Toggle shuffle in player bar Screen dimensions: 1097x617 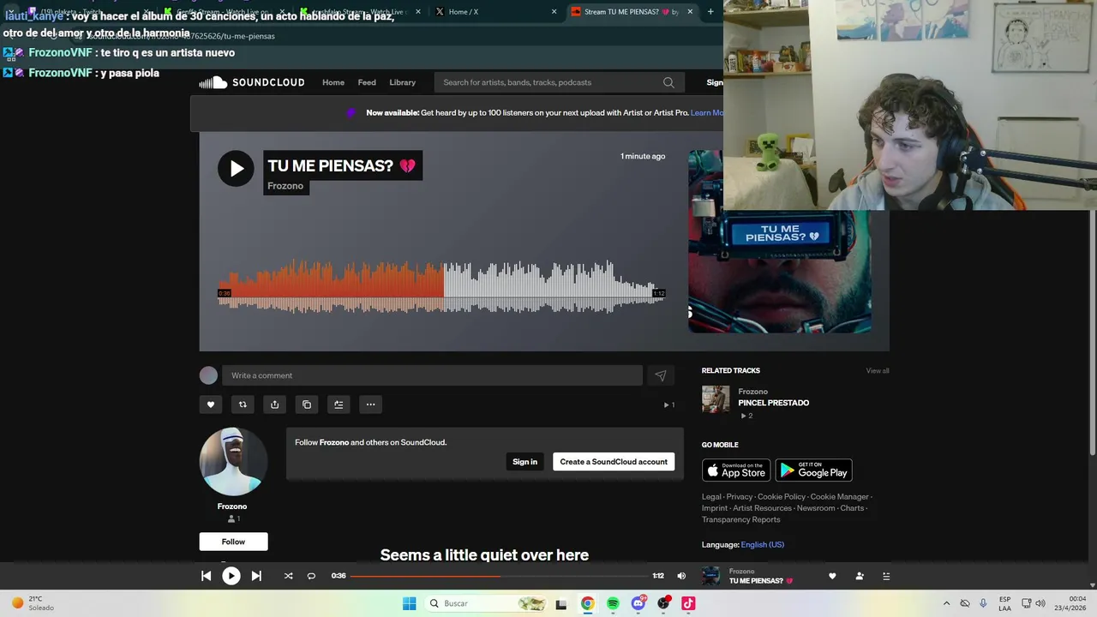[x=288, y=576]
